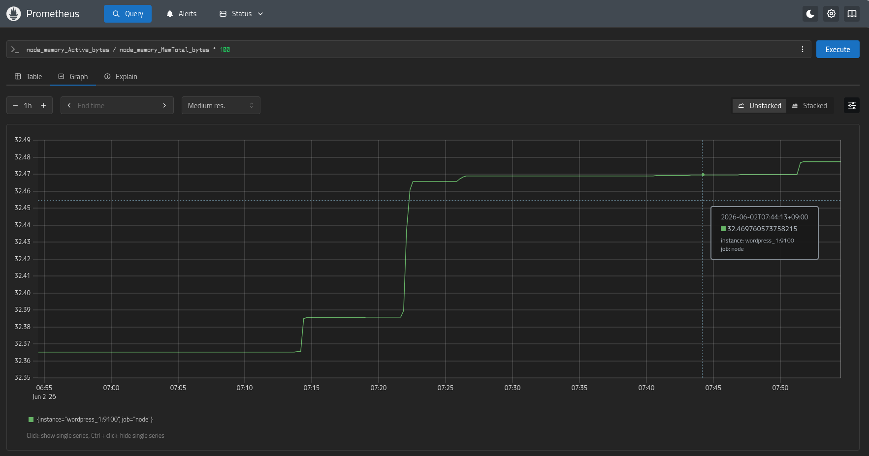
Task: Switch graph to Stacked mode
Action: 809,106
